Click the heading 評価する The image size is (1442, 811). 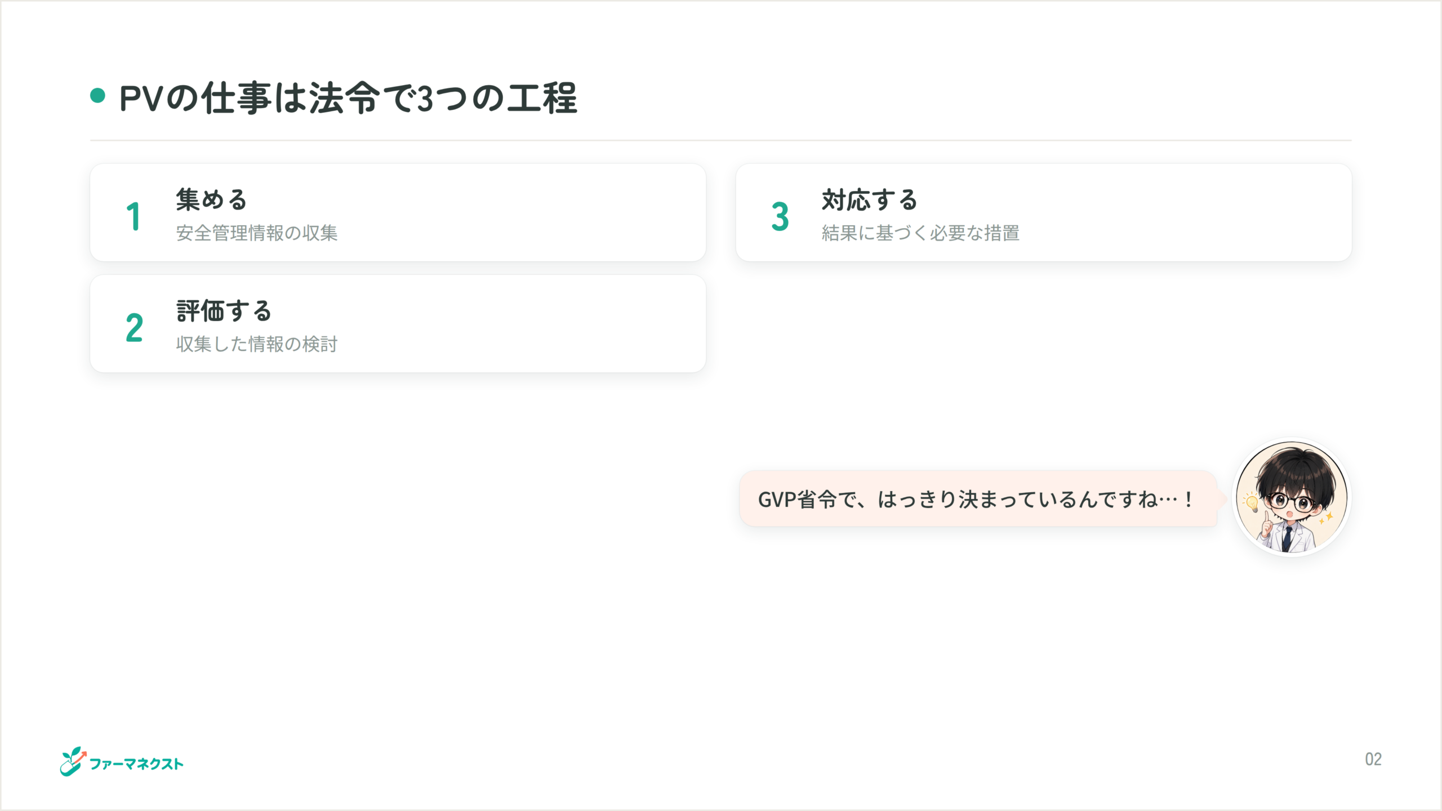tap(224, 310)
